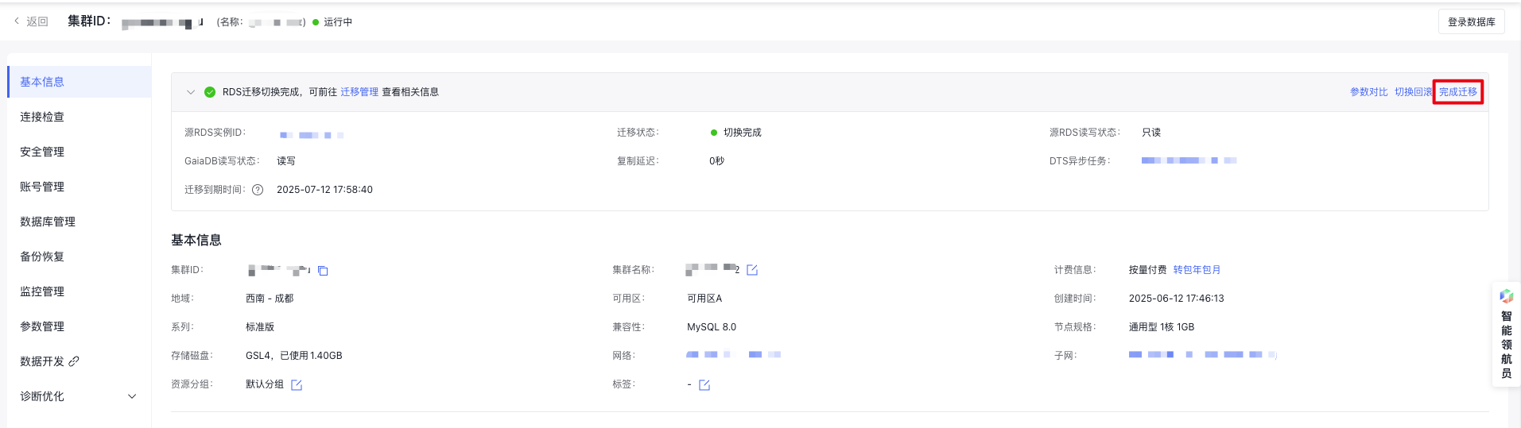1521x428 pixels.
Task: Copy the cluster ID with copy icon
Action: pyautogui.click(x=323, y=271)
